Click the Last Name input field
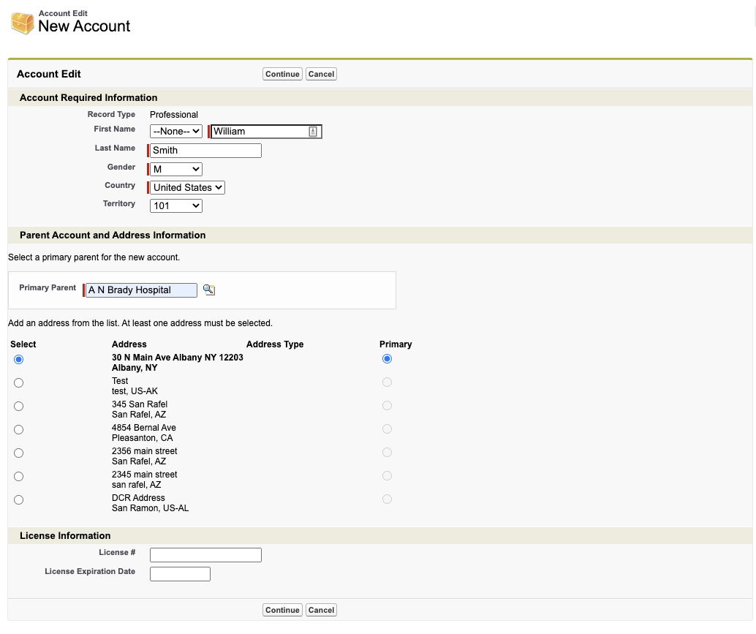The width and height of the screenshot is (756, 634). (x=205, y=151)
